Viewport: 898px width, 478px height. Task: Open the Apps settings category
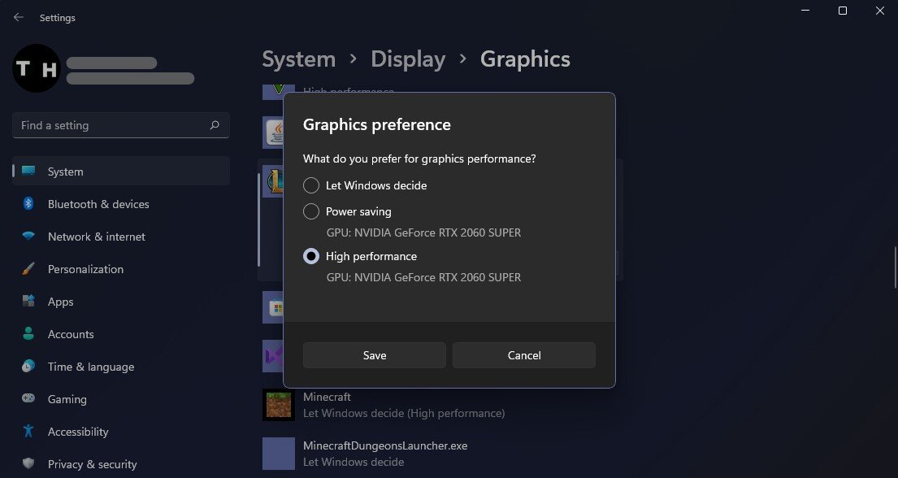121,302
